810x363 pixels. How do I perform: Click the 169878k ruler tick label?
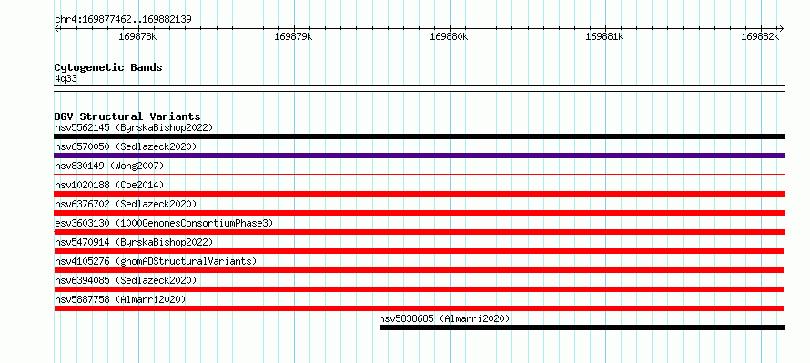click(138, 36)
